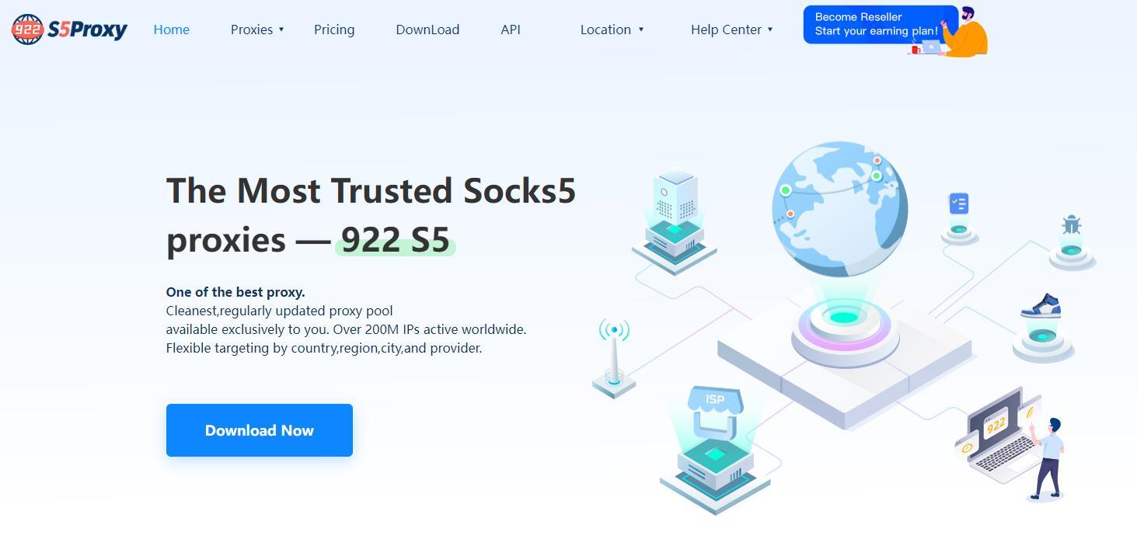Expand the Proxies dropdown arrow
The width and height of the screenshot is (1137, 539).
pos(281,30)
